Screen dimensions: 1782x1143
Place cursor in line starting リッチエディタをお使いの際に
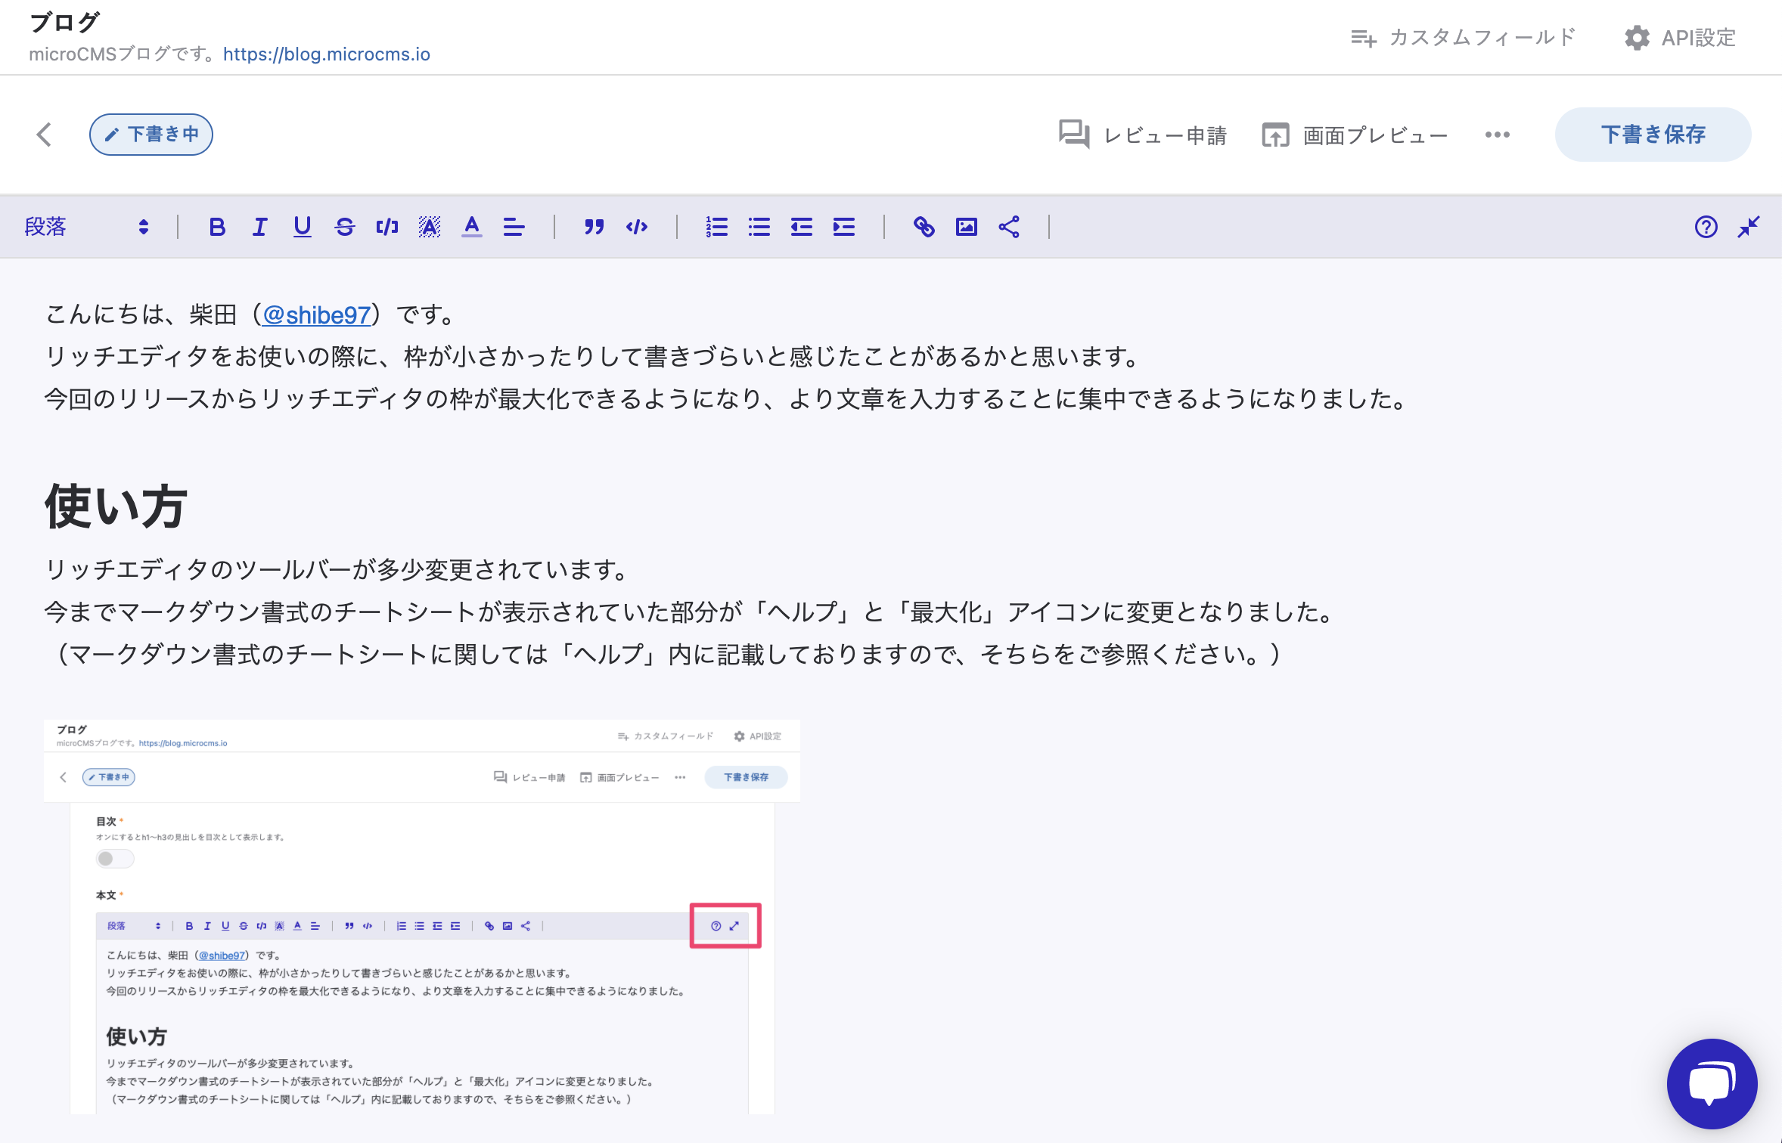coord(593,357)
